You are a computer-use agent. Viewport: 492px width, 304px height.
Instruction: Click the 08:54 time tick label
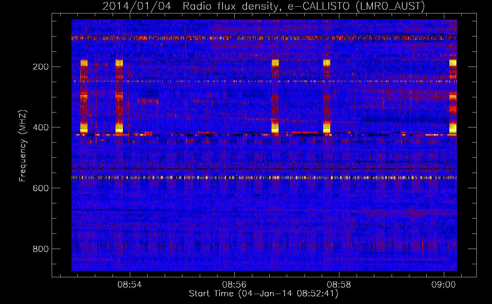pyautogui.click(x=130, y=285)
